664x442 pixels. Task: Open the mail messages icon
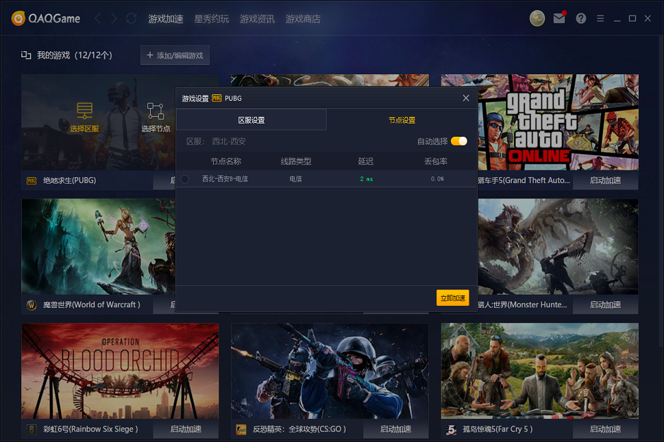[x=559, y=18]
